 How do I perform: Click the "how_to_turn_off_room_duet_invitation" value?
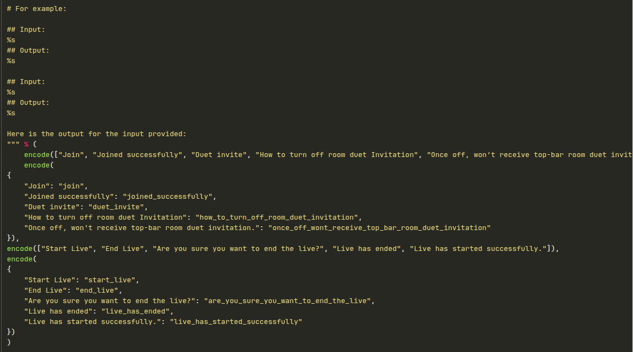[277, 217]
